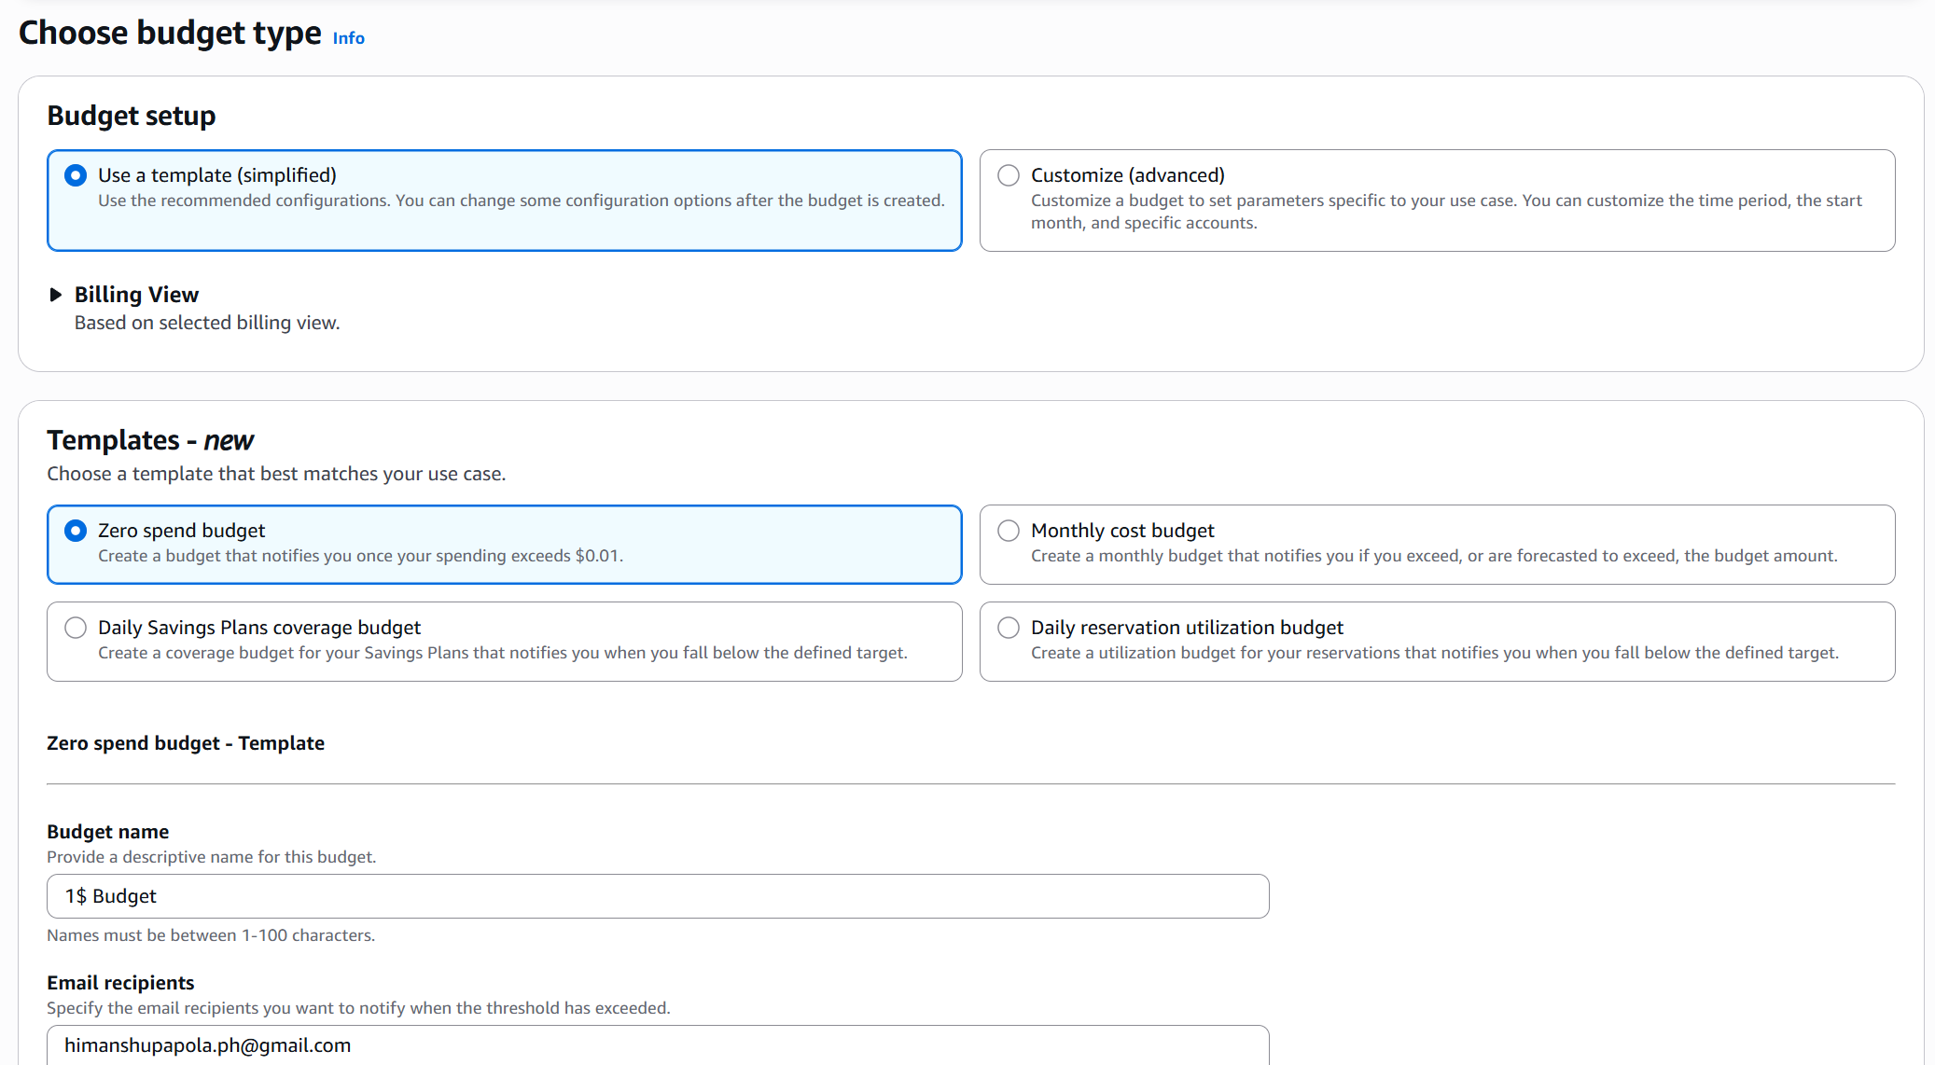Select 'Use a template (simplified)' radio button

click(x=76, y=175)
